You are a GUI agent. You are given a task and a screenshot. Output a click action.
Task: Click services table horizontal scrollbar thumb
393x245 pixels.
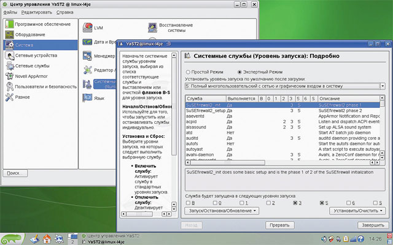228,162
